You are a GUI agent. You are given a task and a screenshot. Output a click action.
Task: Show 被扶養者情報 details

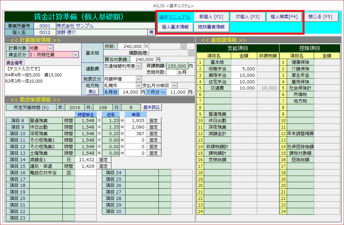pos(211,27)
